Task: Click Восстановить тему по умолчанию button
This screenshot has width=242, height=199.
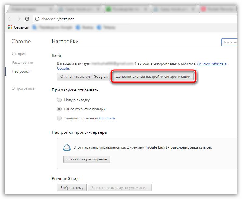Action: click(120, 187)
